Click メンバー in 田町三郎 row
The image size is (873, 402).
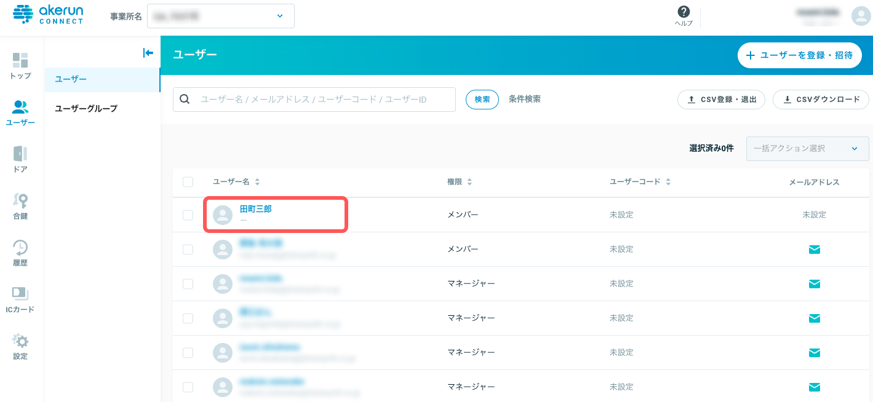[463, 215]
